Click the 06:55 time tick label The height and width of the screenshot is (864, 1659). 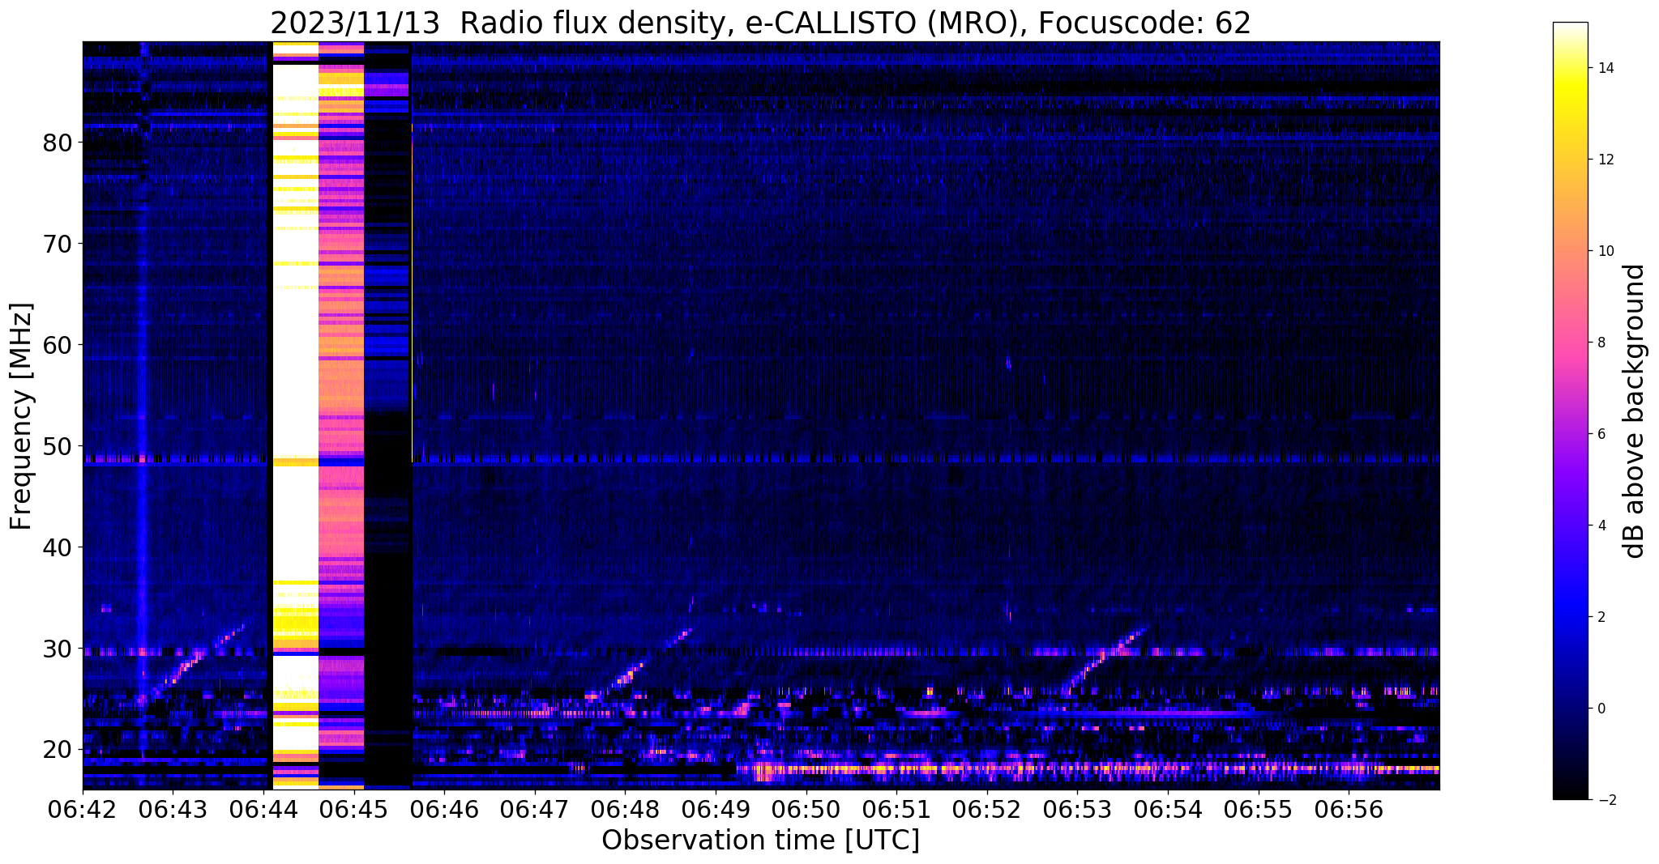pyautogui.click(x=1258, y=809)
